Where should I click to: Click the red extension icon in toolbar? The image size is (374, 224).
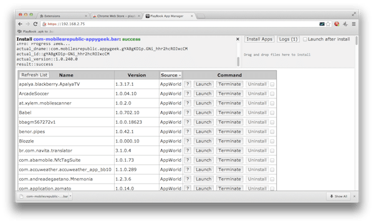[337, 24]
